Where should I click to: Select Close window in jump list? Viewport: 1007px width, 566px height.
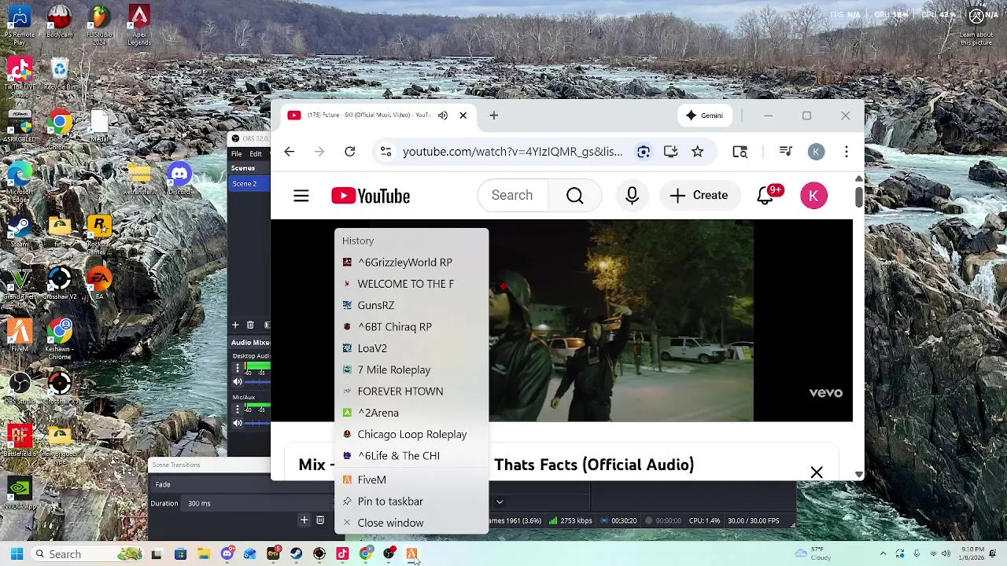pyautogui.click(x=411, y=523)
